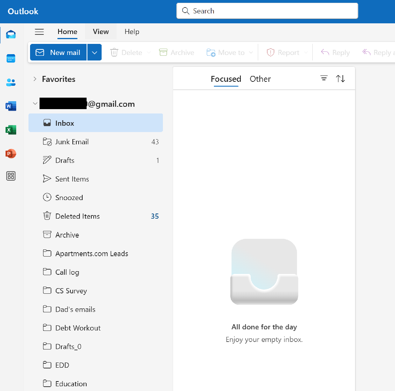Open the Sent Items folder
Image resolution: width=395 pixels, height=391 pixels.
pos(96,179)
